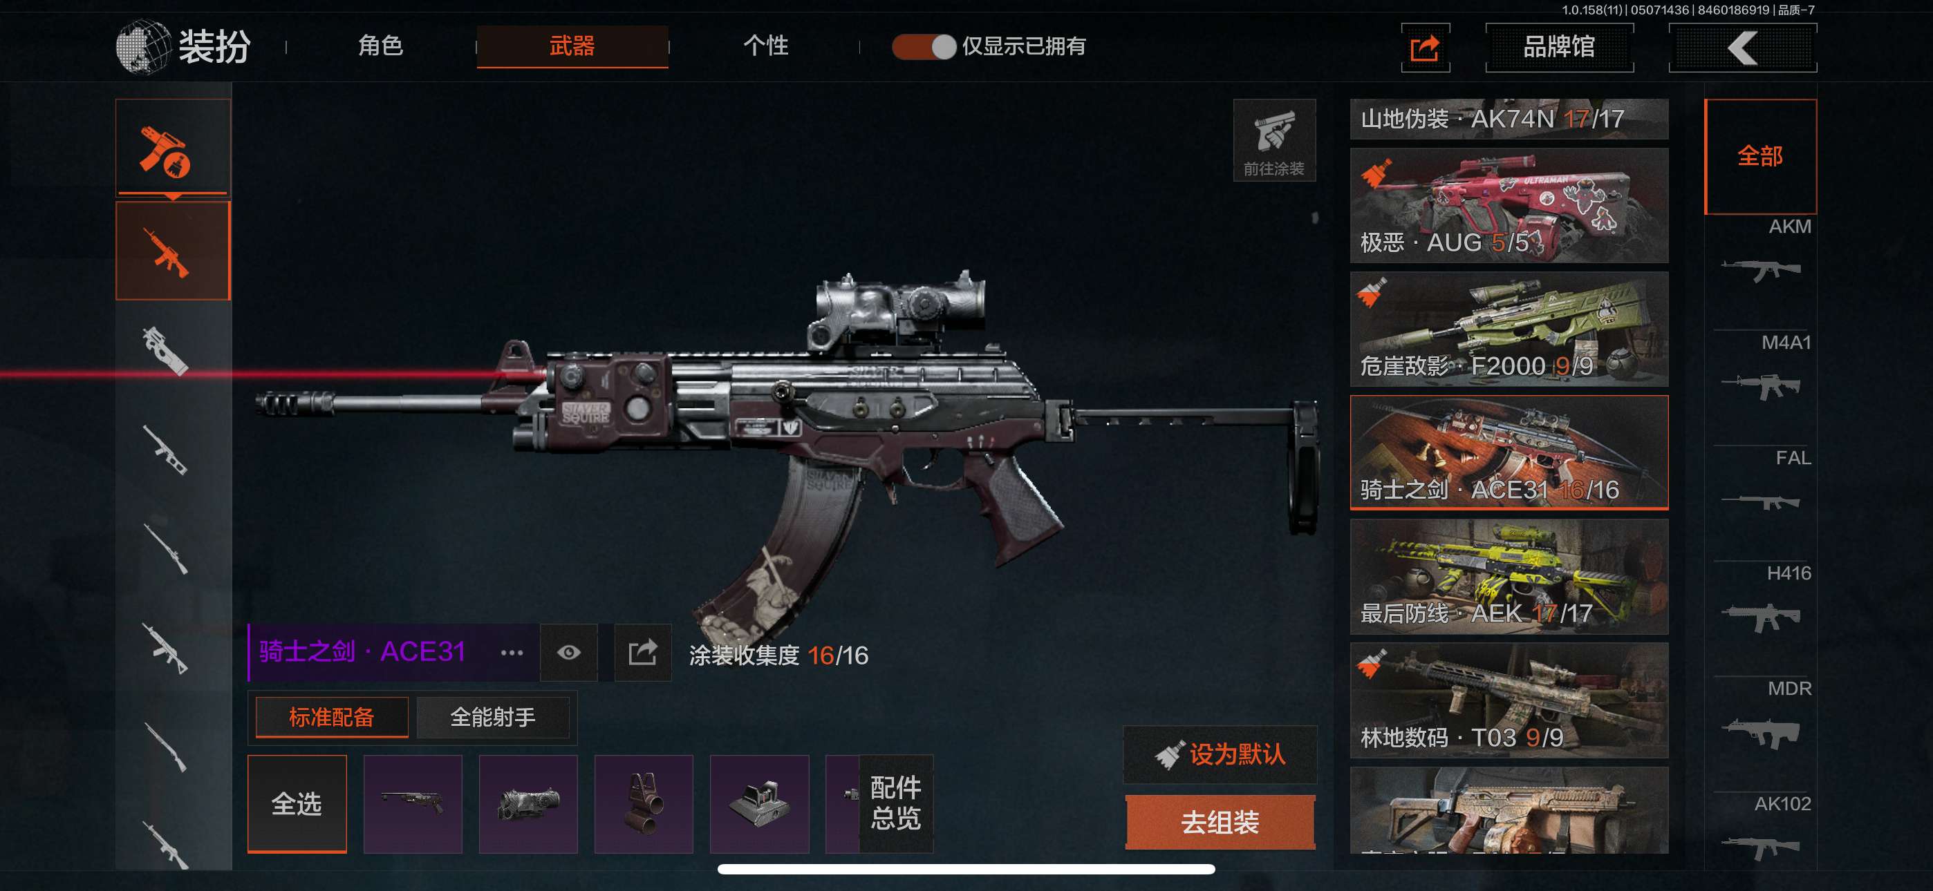Select the weapon skin paint category icon
Image resolution: width=1933 pixels, height=891 pixels.
tap(173, 148)
